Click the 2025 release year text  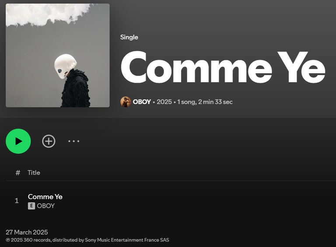(164, 102)
